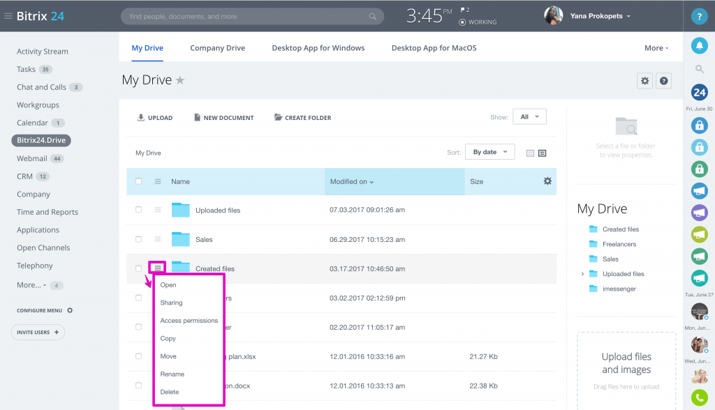Screen dimensions: 715x410
Task: Choose Access permissions from the context menu
Action: (x=189, y=320)
